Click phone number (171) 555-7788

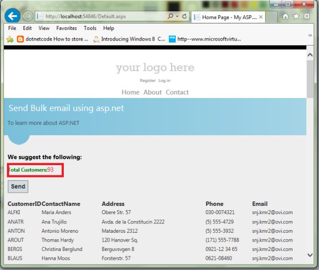point(222,240)
